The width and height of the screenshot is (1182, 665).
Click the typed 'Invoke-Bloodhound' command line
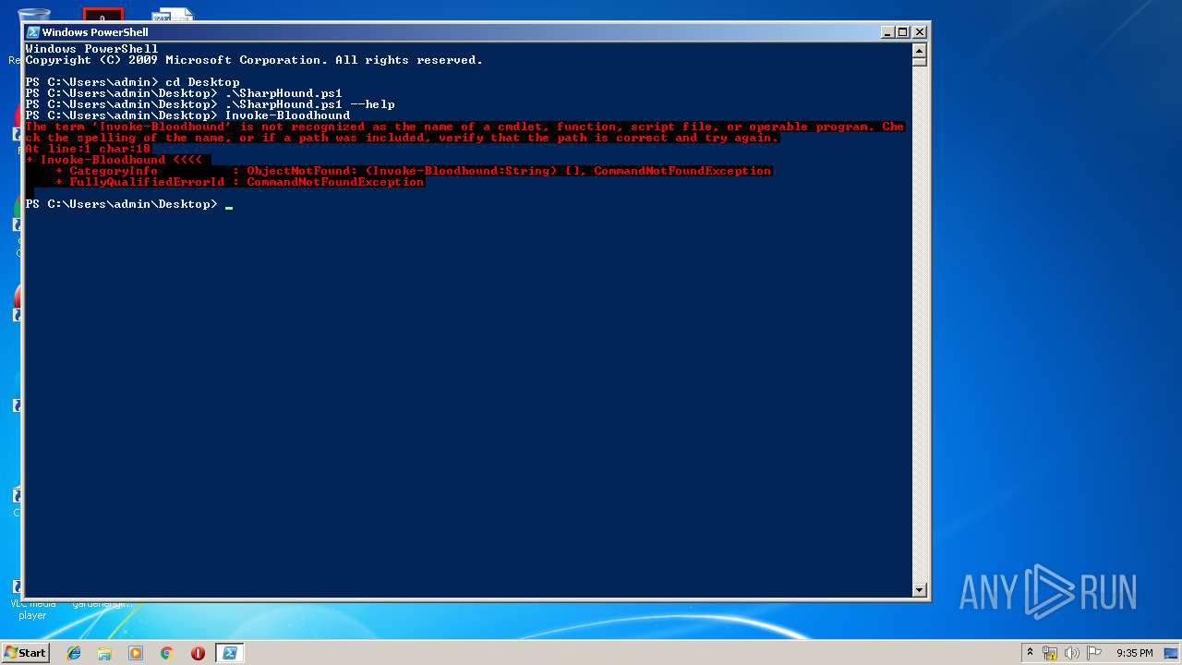[x=187, y=115]
